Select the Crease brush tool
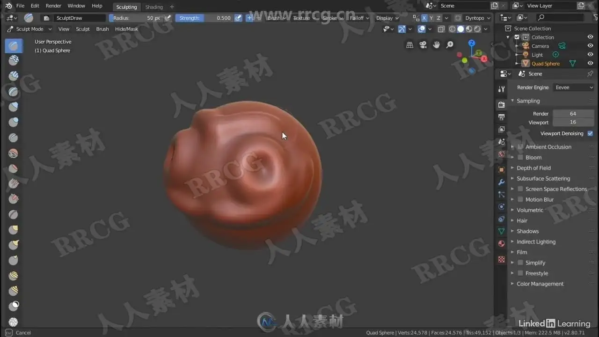 tap(14, 138)
